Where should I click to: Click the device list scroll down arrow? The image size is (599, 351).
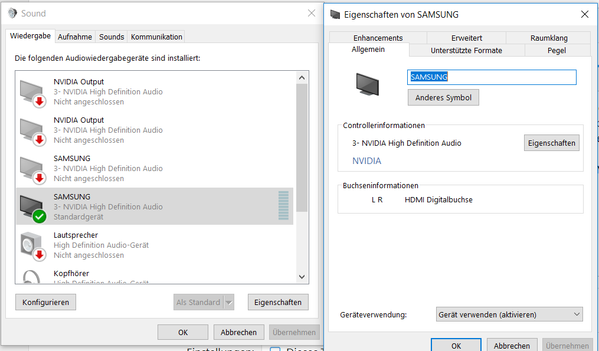pos(302,277)
